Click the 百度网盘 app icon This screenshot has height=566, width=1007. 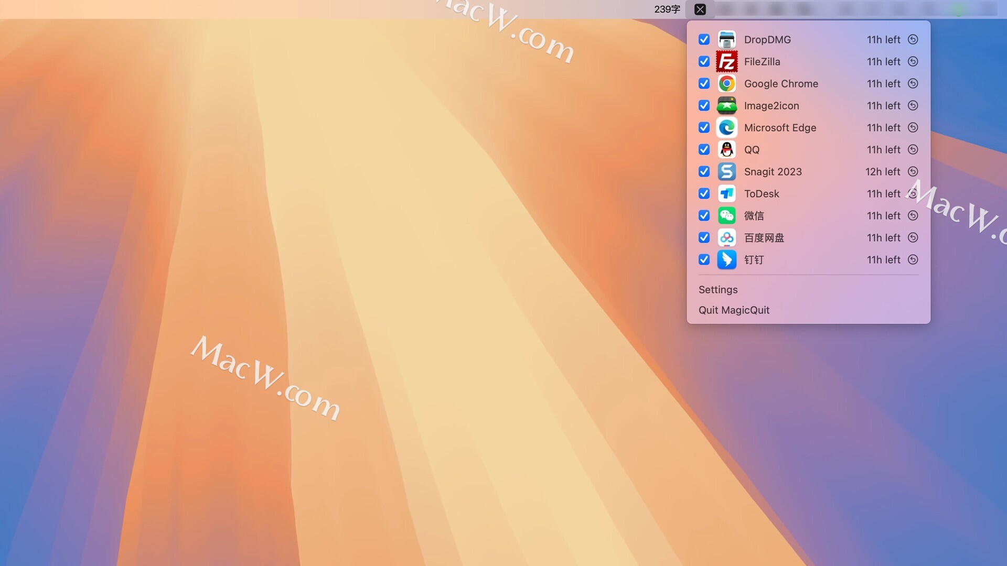tap(726, 237)
